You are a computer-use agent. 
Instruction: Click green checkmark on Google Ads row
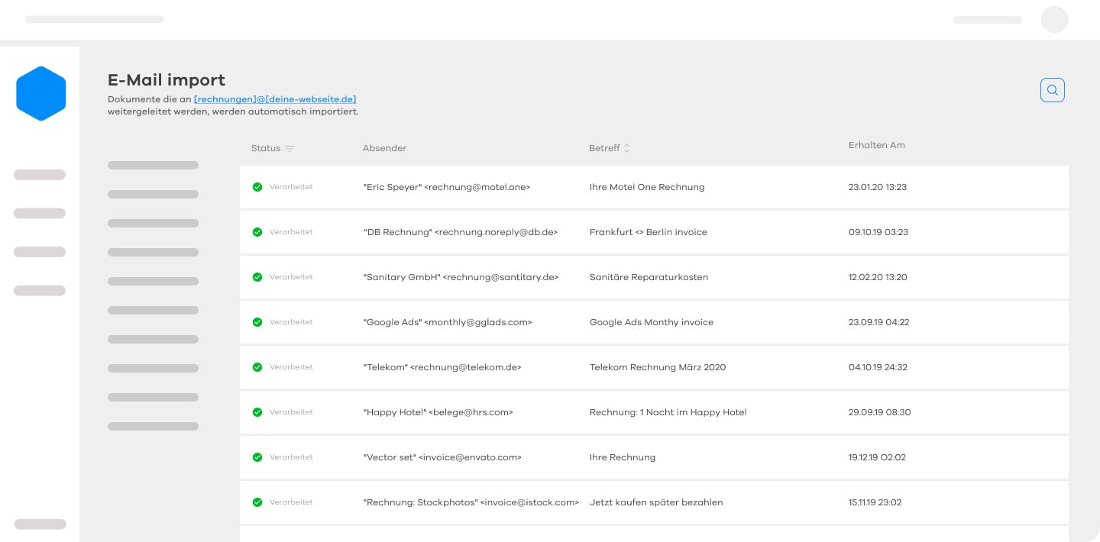(257, 322)
